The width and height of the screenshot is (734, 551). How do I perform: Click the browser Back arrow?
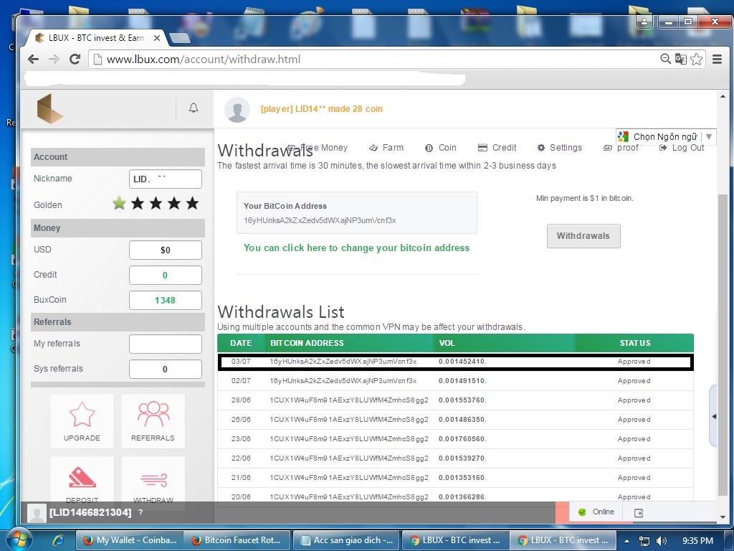(33, 59)
